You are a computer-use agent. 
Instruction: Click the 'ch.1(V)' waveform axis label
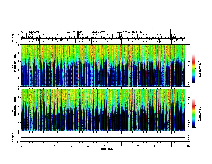tap(13, 38)
